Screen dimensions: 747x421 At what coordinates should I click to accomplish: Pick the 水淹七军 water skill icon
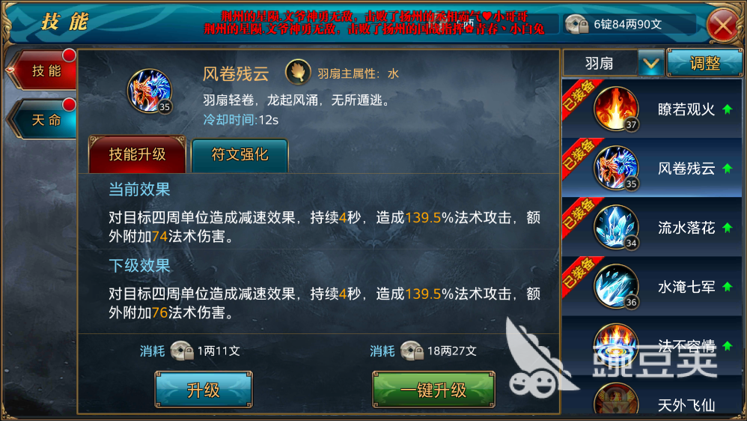pyautogui.click(x=615, y=286)
